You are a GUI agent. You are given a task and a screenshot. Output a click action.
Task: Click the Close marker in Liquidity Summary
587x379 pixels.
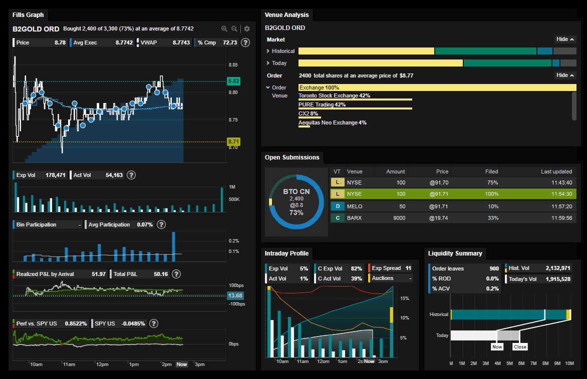[x=520, y=347]
